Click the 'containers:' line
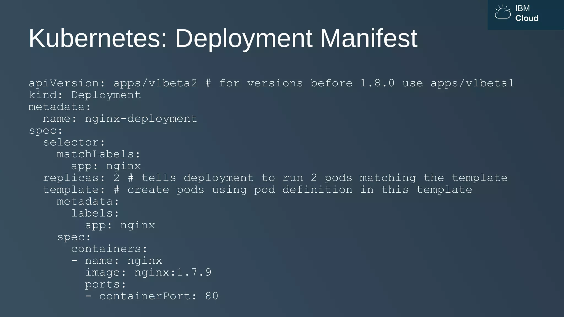The image size is (564, 317). (x=109, y=249)
